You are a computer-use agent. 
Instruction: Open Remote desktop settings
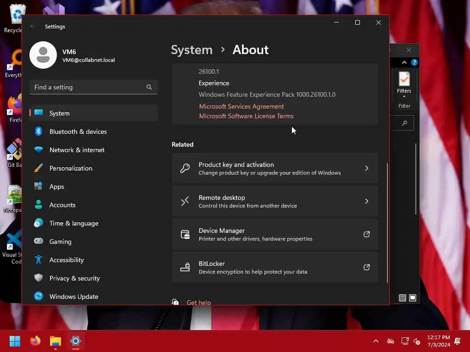pos(274,201)
